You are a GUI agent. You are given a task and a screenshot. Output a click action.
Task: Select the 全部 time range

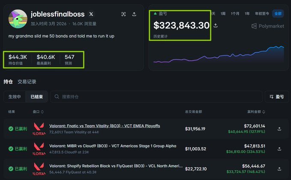coord(278,14)
